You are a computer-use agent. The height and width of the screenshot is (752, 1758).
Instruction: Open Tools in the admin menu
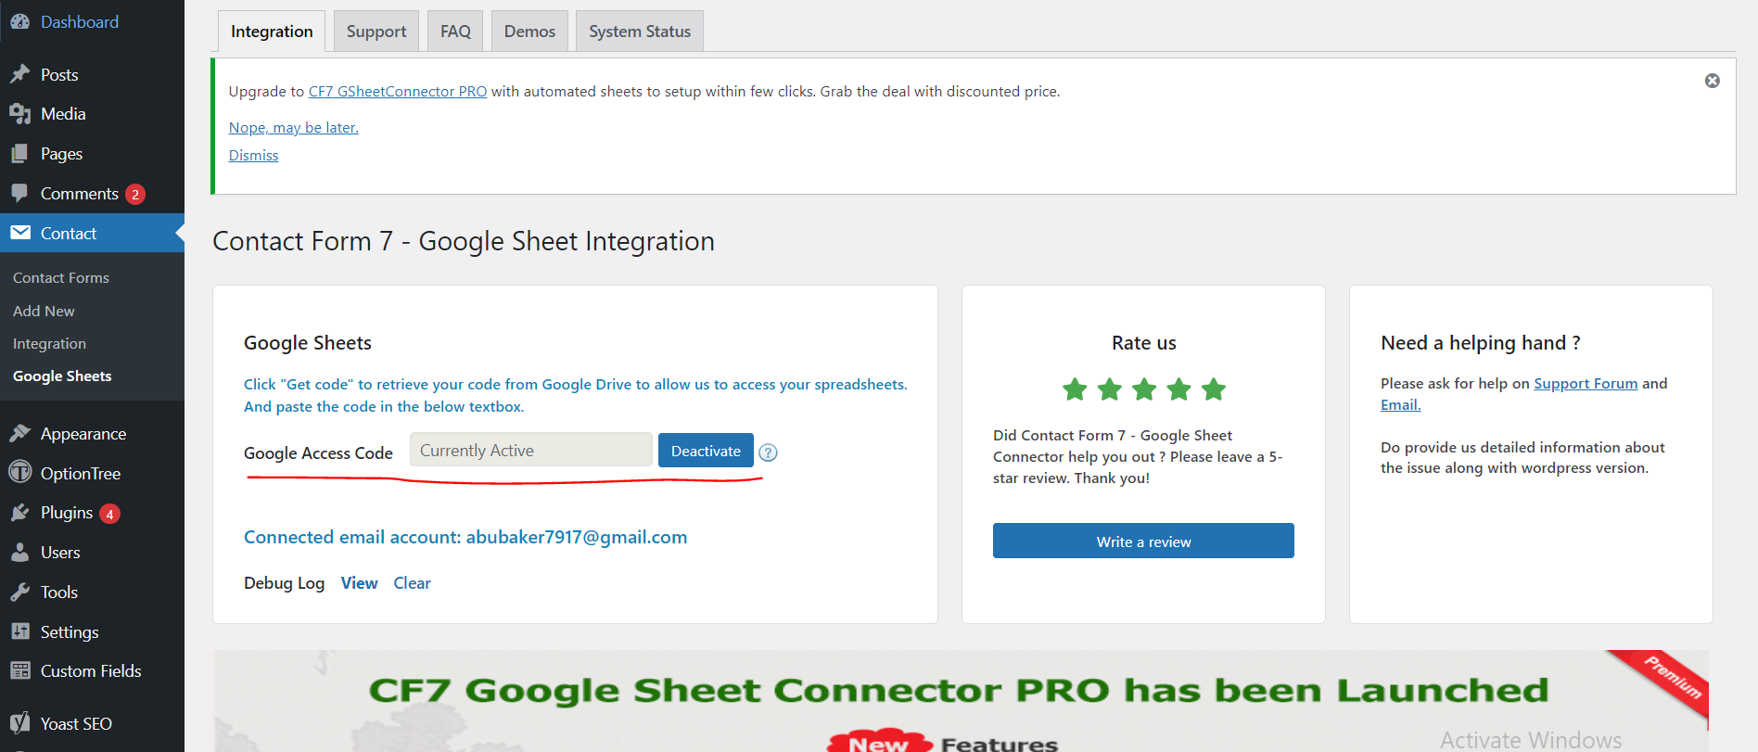click(59, 592)
